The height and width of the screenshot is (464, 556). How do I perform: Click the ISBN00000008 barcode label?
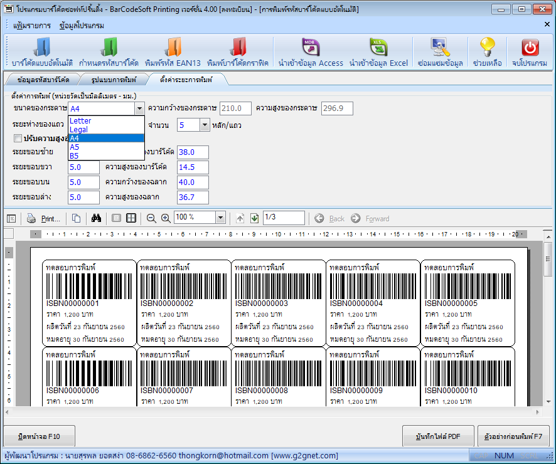click(x=279, y=377)
